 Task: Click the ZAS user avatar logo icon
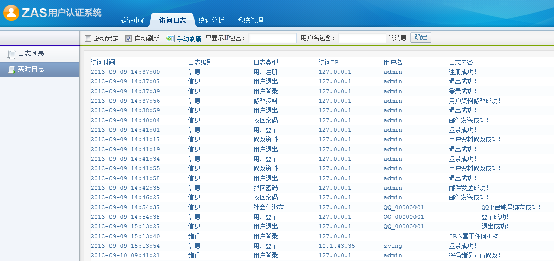pos(11,13)
